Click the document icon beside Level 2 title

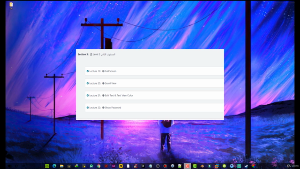point(91,54)
